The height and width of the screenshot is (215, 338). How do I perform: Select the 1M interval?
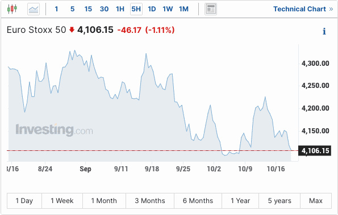click(x=183, y=9)
